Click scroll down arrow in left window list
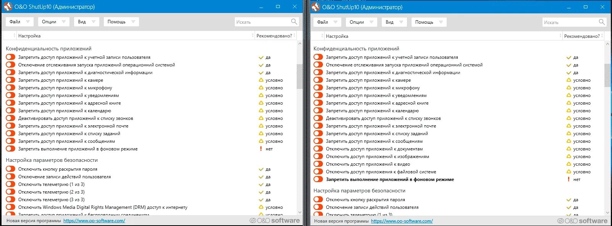 pyautogui.click(x=300, y=212)
